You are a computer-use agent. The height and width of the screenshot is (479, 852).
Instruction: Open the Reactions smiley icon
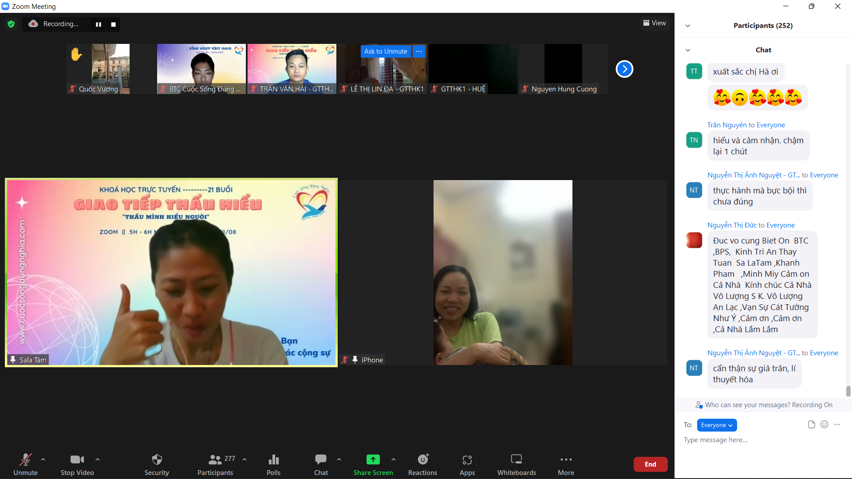click(x=423, y=459)
